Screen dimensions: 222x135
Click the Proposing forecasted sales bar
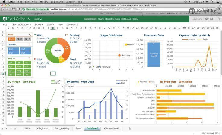(154, 55)
